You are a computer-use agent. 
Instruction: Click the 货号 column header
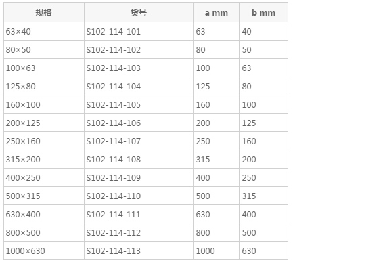(139, 12)
